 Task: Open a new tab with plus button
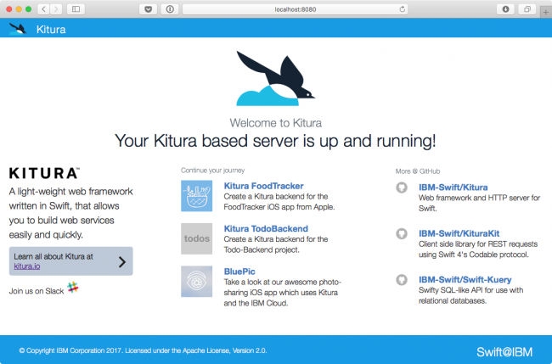pyautogui.click(x=546, y=12)
